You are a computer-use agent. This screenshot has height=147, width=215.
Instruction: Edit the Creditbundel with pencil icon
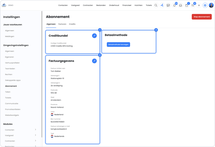(94, 36)
